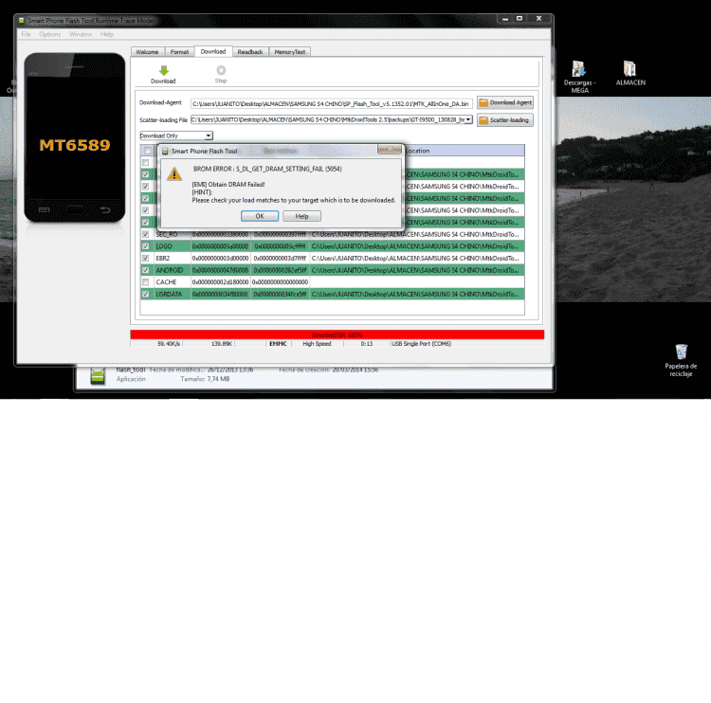The image size is (711, 703).
Task: Click Help in the BROM ERROR dialog
Action: 301,216
